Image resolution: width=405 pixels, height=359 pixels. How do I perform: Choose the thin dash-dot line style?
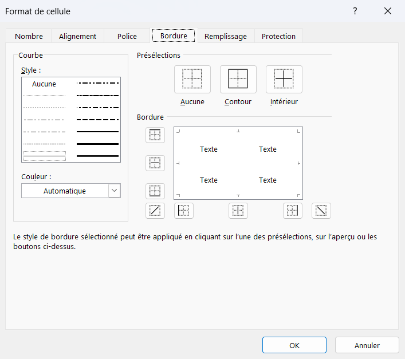point(44,132)
